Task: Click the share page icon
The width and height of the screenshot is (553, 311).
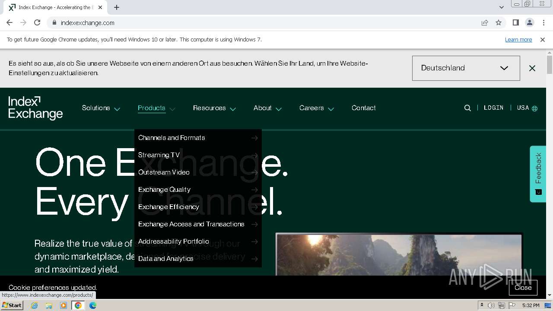Action: click(x=485, y=22)
